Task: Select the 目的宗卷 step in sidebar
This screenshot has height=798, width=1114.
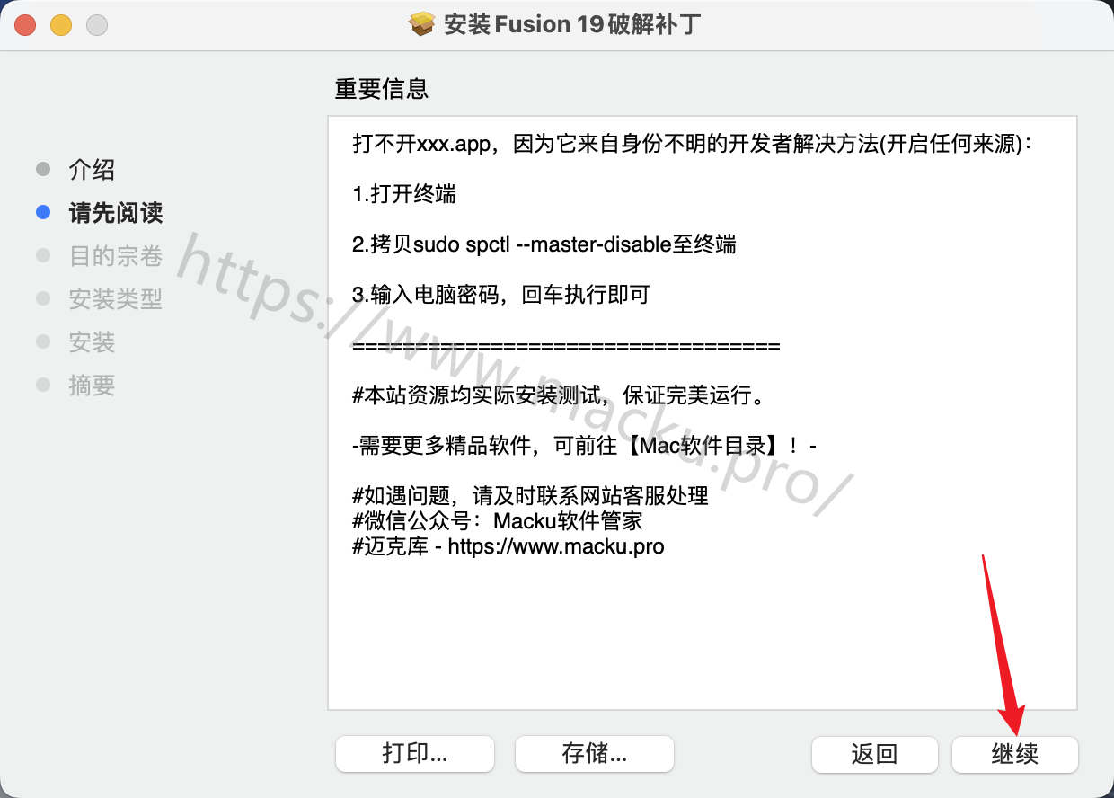Action: click(x=116, y=256)
